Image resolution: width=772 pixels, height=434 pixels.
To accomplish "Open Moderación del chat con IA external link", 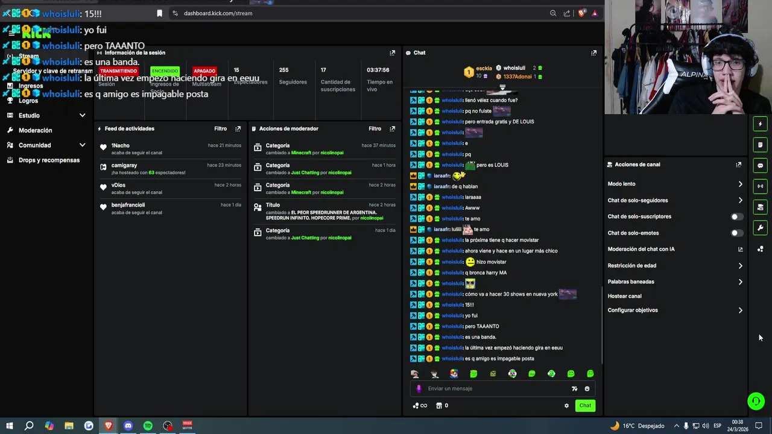I will tap(740, 250).
